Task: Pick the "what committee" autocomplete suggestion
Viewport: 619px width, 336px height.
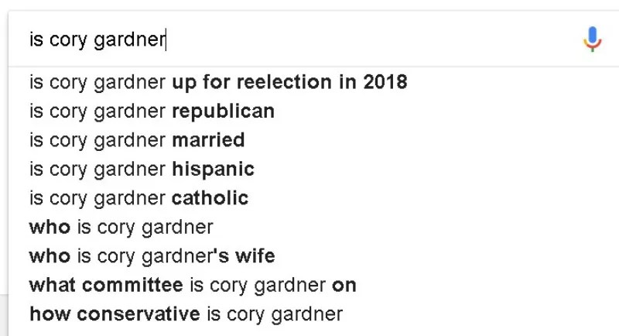Action: [x=193, y=285]
